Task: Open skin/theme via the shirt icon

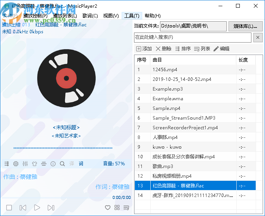Action: point(34,164)
